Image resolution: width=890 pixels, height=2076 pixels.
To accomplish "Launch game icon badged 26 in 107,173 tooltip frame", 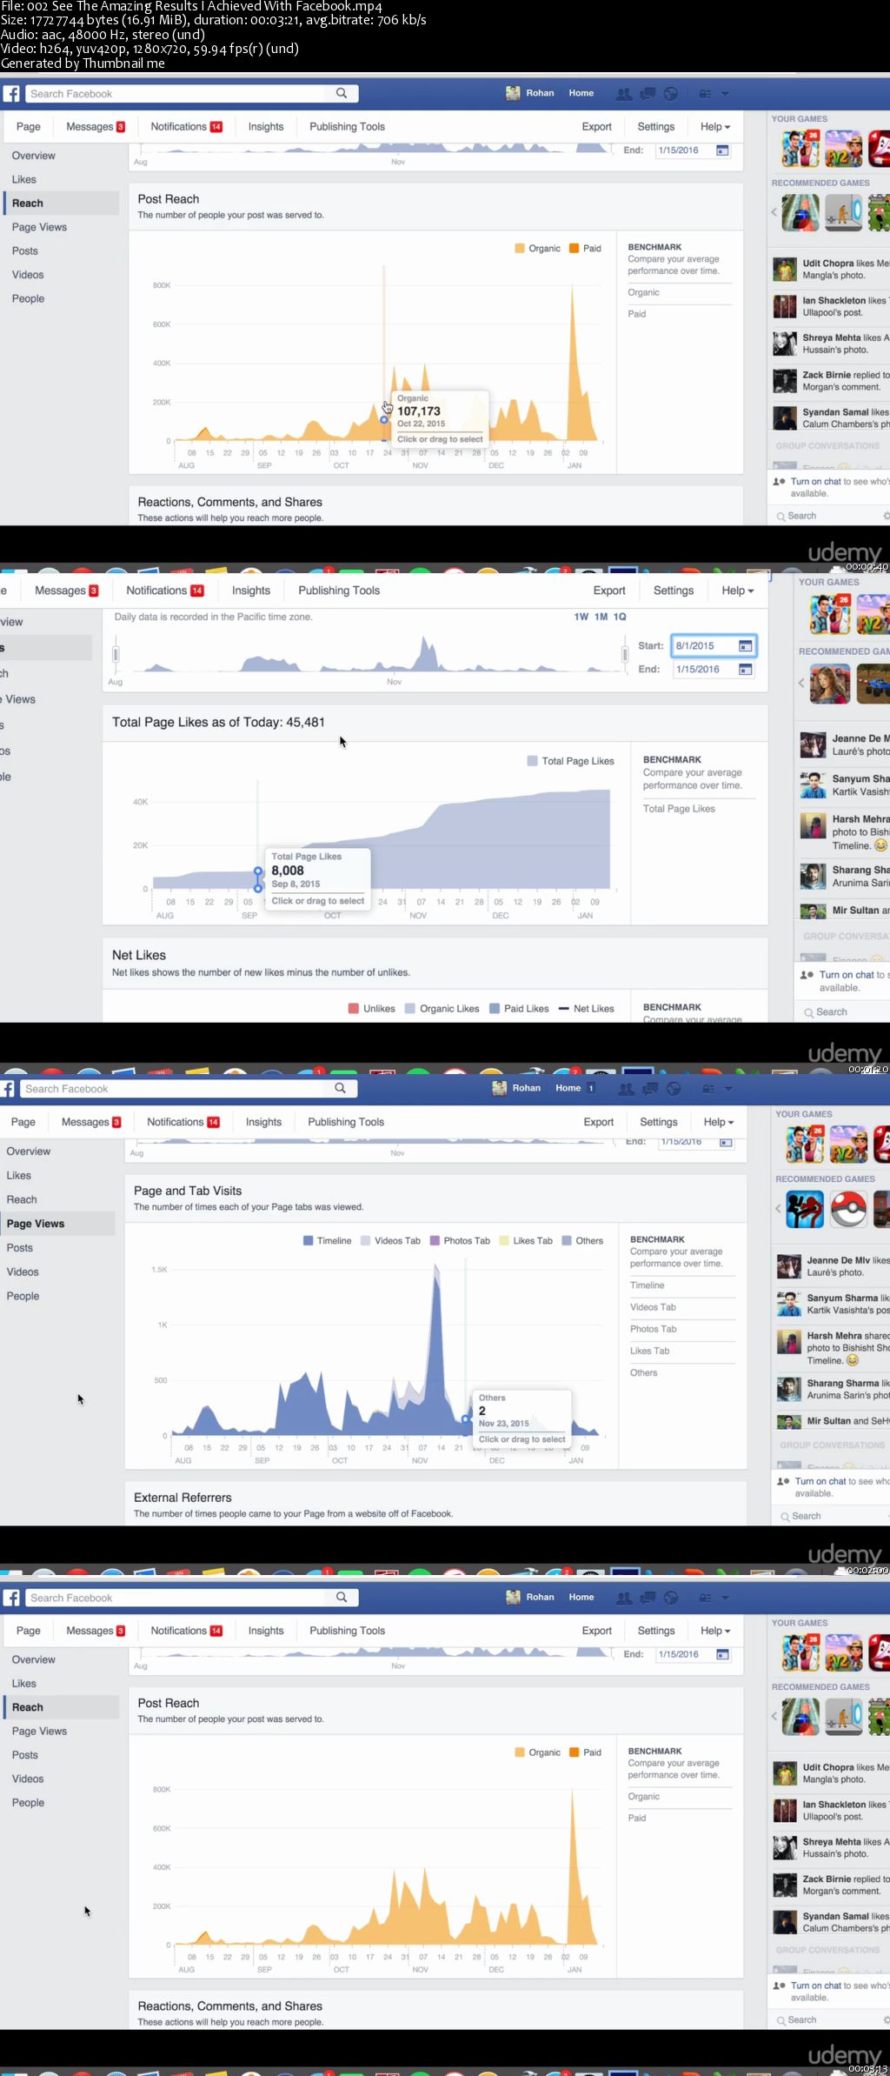I will pyautogui.click(x=800, y=149).
